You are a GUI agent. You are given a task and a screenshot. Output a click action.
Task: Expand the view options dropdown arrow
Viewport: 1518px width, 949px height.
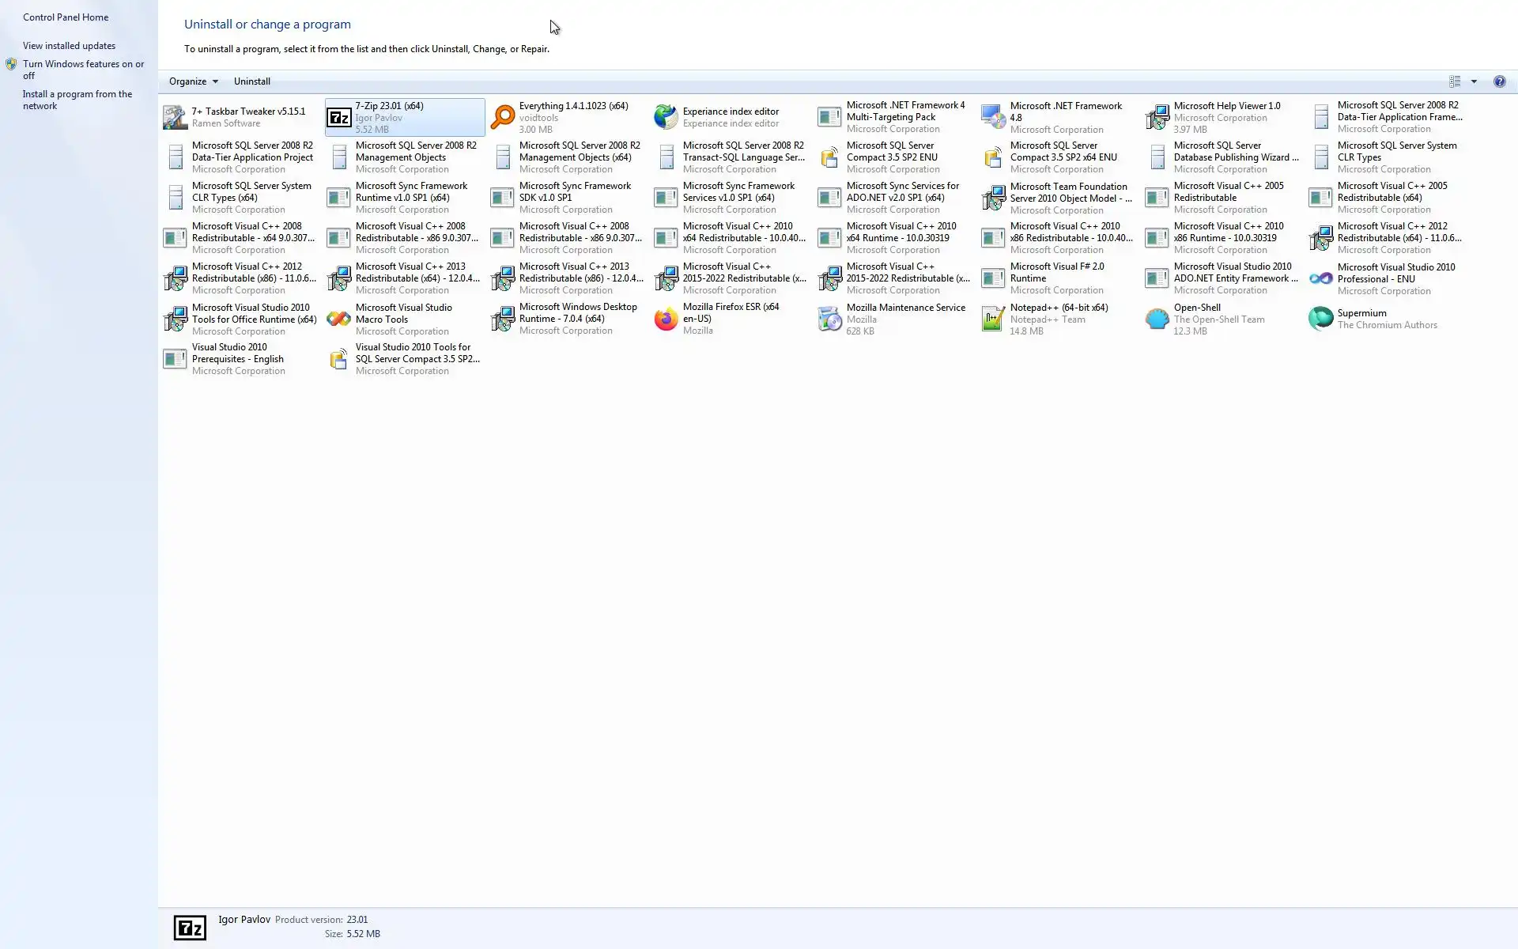pyautogui.click(x=1474, y=81)
